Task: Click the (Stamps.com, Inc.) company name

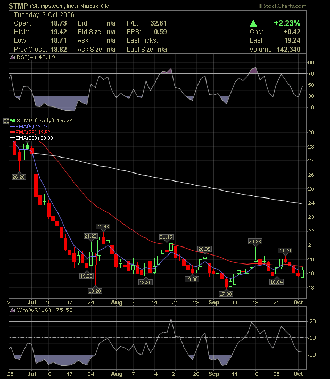Action: coord(54,6)
